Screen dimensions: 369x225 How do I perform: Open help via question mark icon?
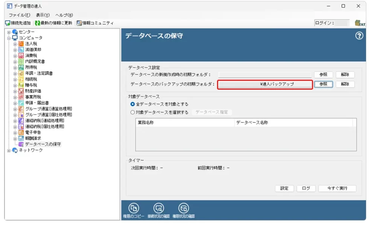tap(359, 36)
